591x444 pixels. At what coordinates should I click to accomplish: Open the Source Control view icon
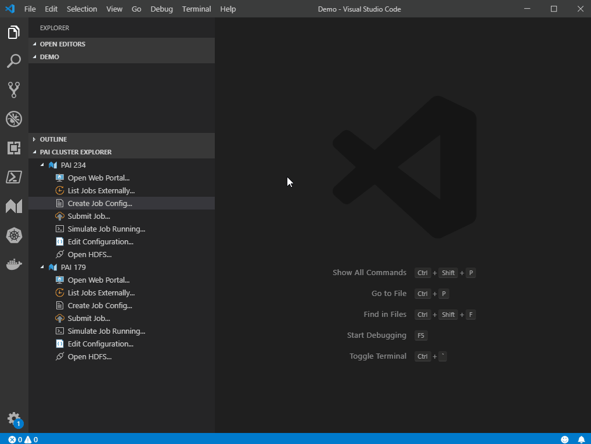pyautogui.click(x=14, y=90)
